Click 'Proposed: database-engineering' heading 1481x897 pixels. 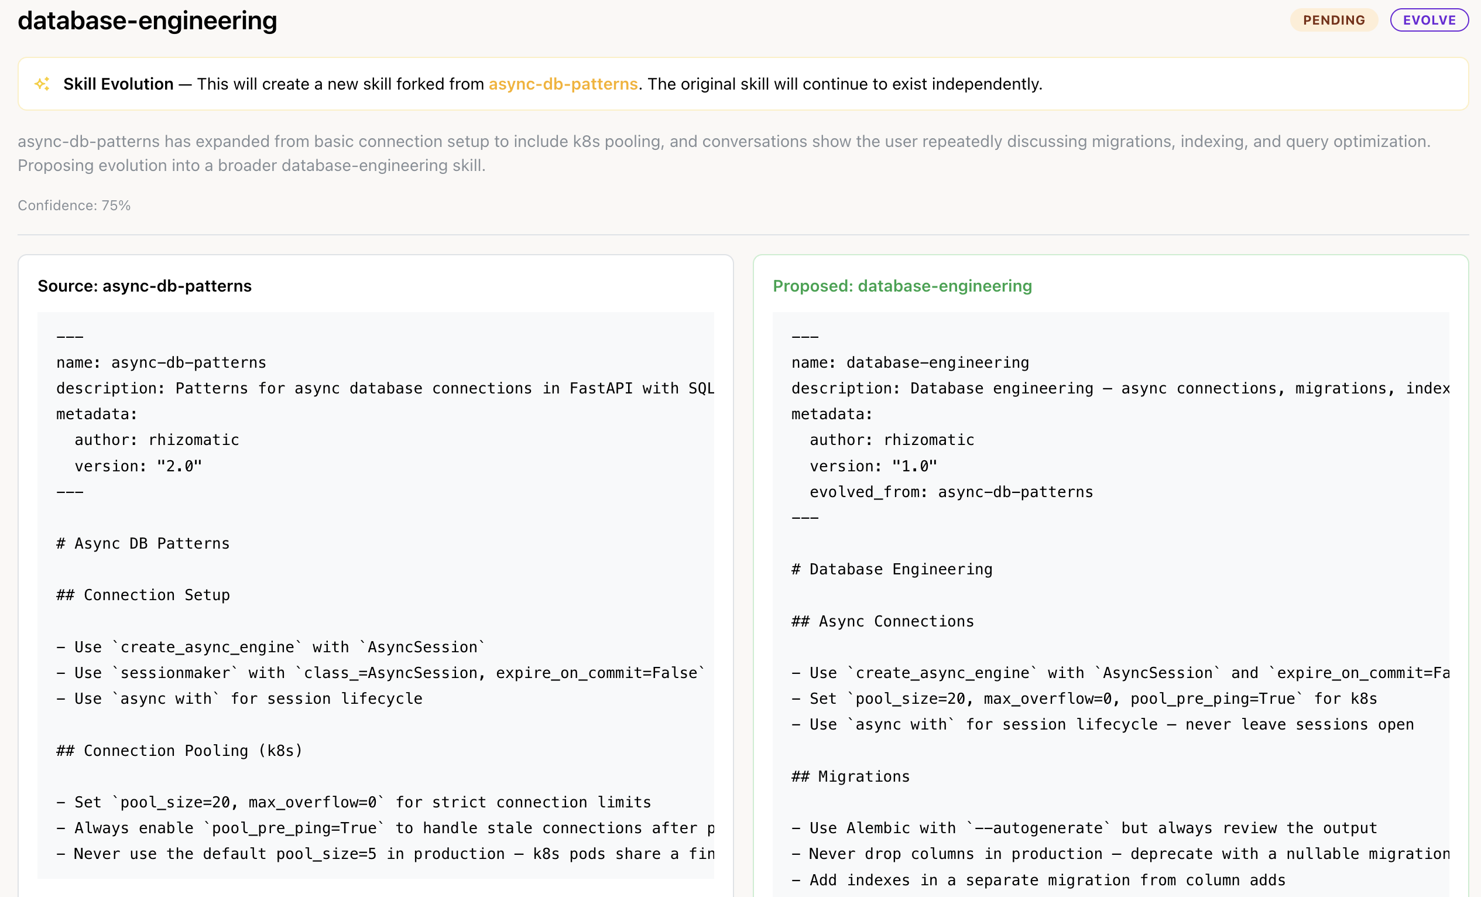[902, 286]
